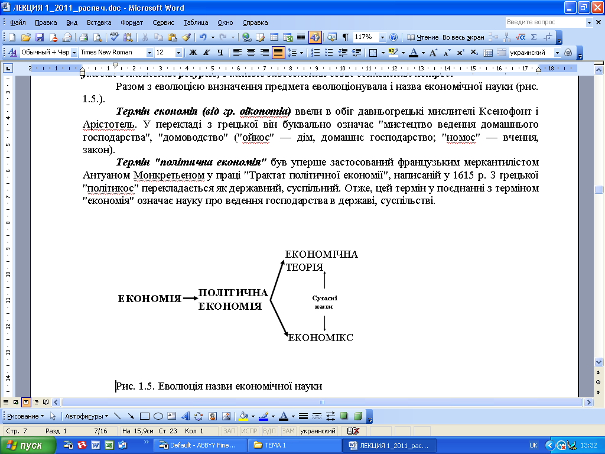Click the fill color bucket in Drawing toolbar
Screen dimensions: 605x454
click(243, 416)
